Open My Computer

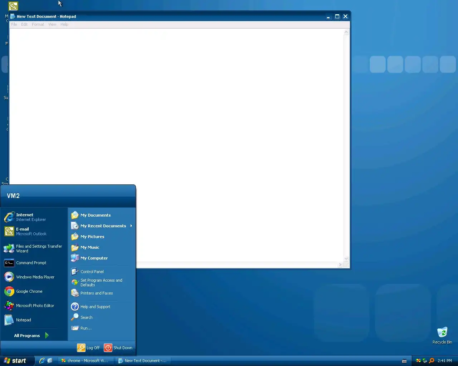coord(102,258)
